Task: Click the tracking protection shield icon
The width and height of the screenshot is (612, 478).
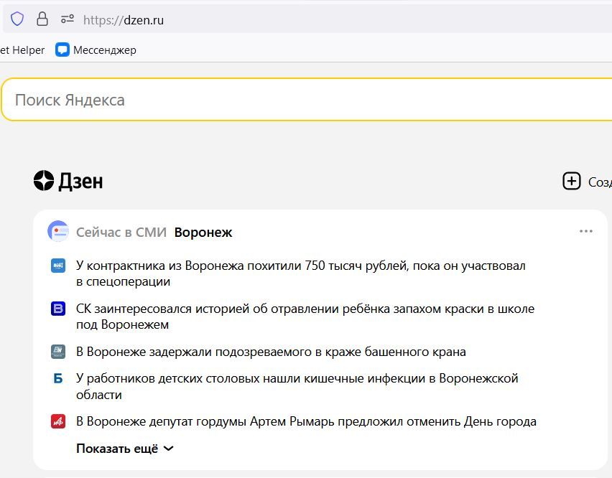Action: [x=17, y=19]
